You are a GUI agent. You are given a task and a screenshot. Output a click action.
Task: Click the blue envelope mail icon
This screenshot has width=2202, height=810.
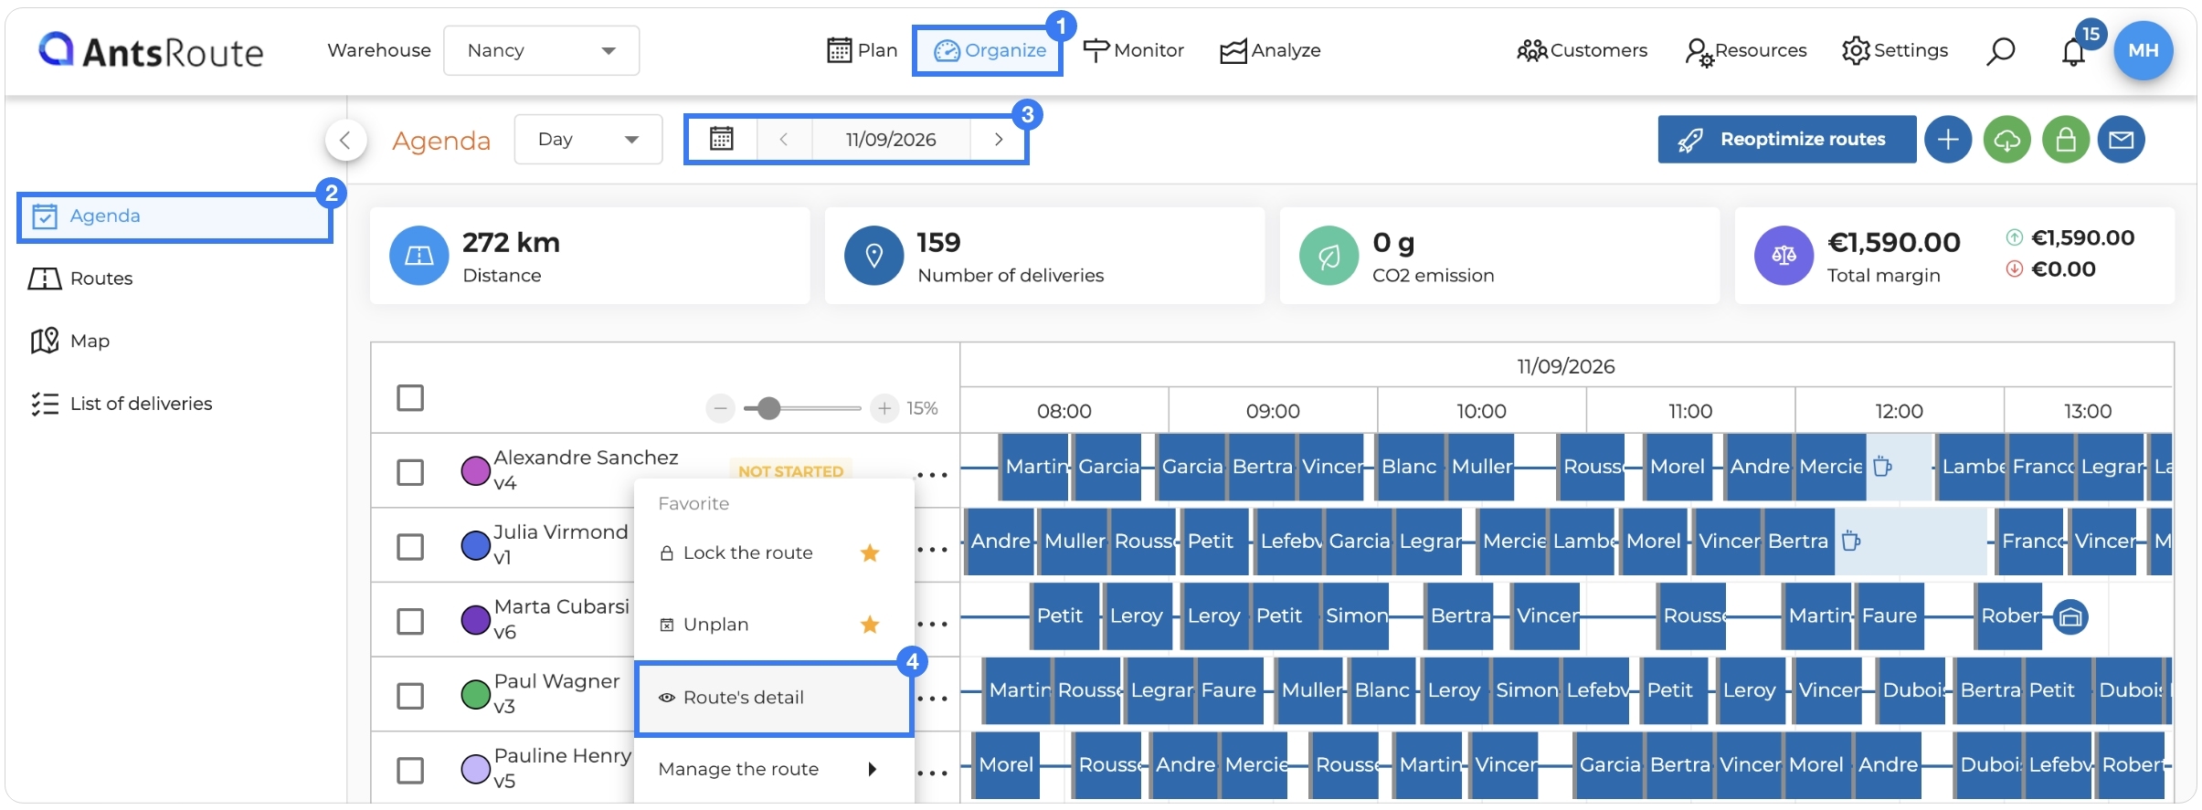[x=2121, y=140]
